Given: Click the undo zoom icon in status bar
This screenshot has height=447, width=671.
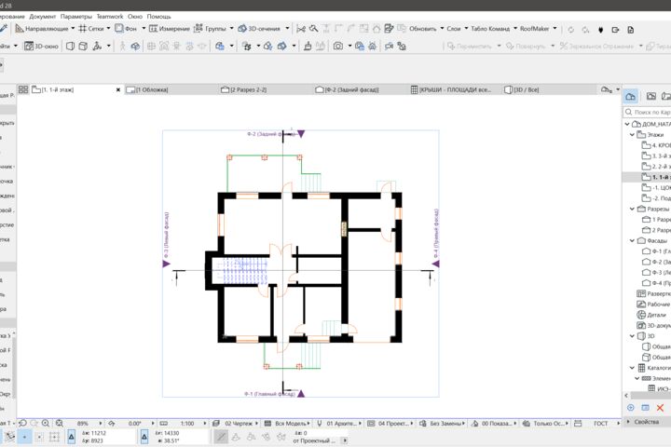Looking at the screenshot, I should tap(22, 423).
